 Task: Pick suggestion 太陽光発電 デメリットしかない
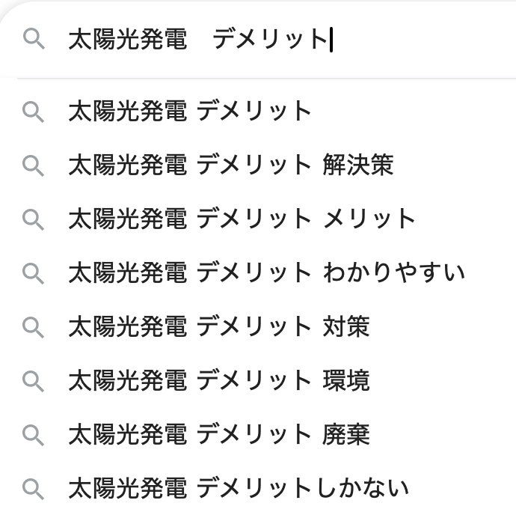click(x=238, y=489)
